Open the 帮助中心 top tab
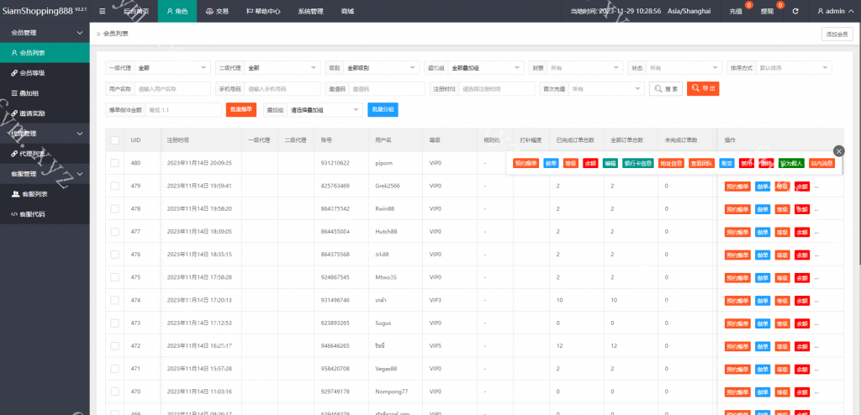This screenshot has width=861, height=415. point(262,11)
